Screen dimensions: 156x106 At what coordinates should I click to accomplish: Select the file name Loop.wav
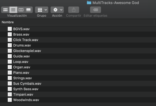tap(21, 62)
